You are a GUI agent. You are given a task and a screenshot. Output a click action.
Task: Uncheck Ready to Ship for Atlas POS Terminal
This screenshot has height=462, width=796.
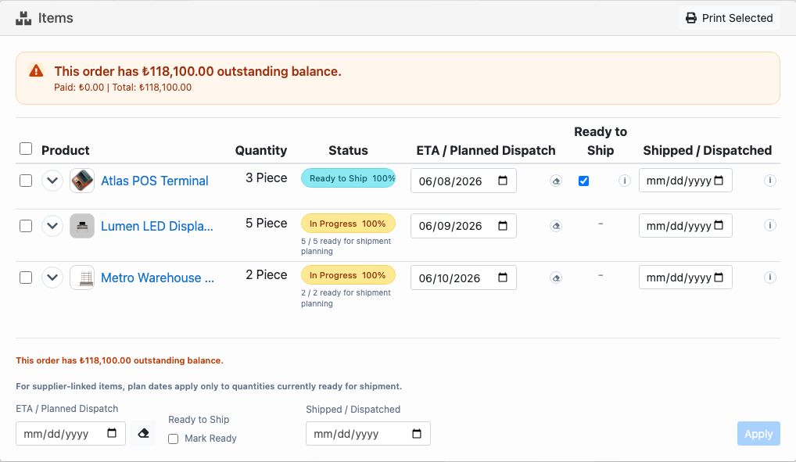pyautogui.click(x=584, y=181)
